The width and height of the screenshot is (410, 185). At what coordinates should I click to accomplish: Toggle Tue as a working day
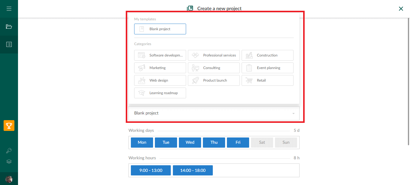(x=166, y=143)
